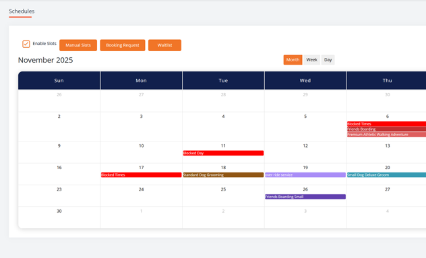426x258 pixels.
Task: Select the Thu column header
Action: click(x=387, y=80)
